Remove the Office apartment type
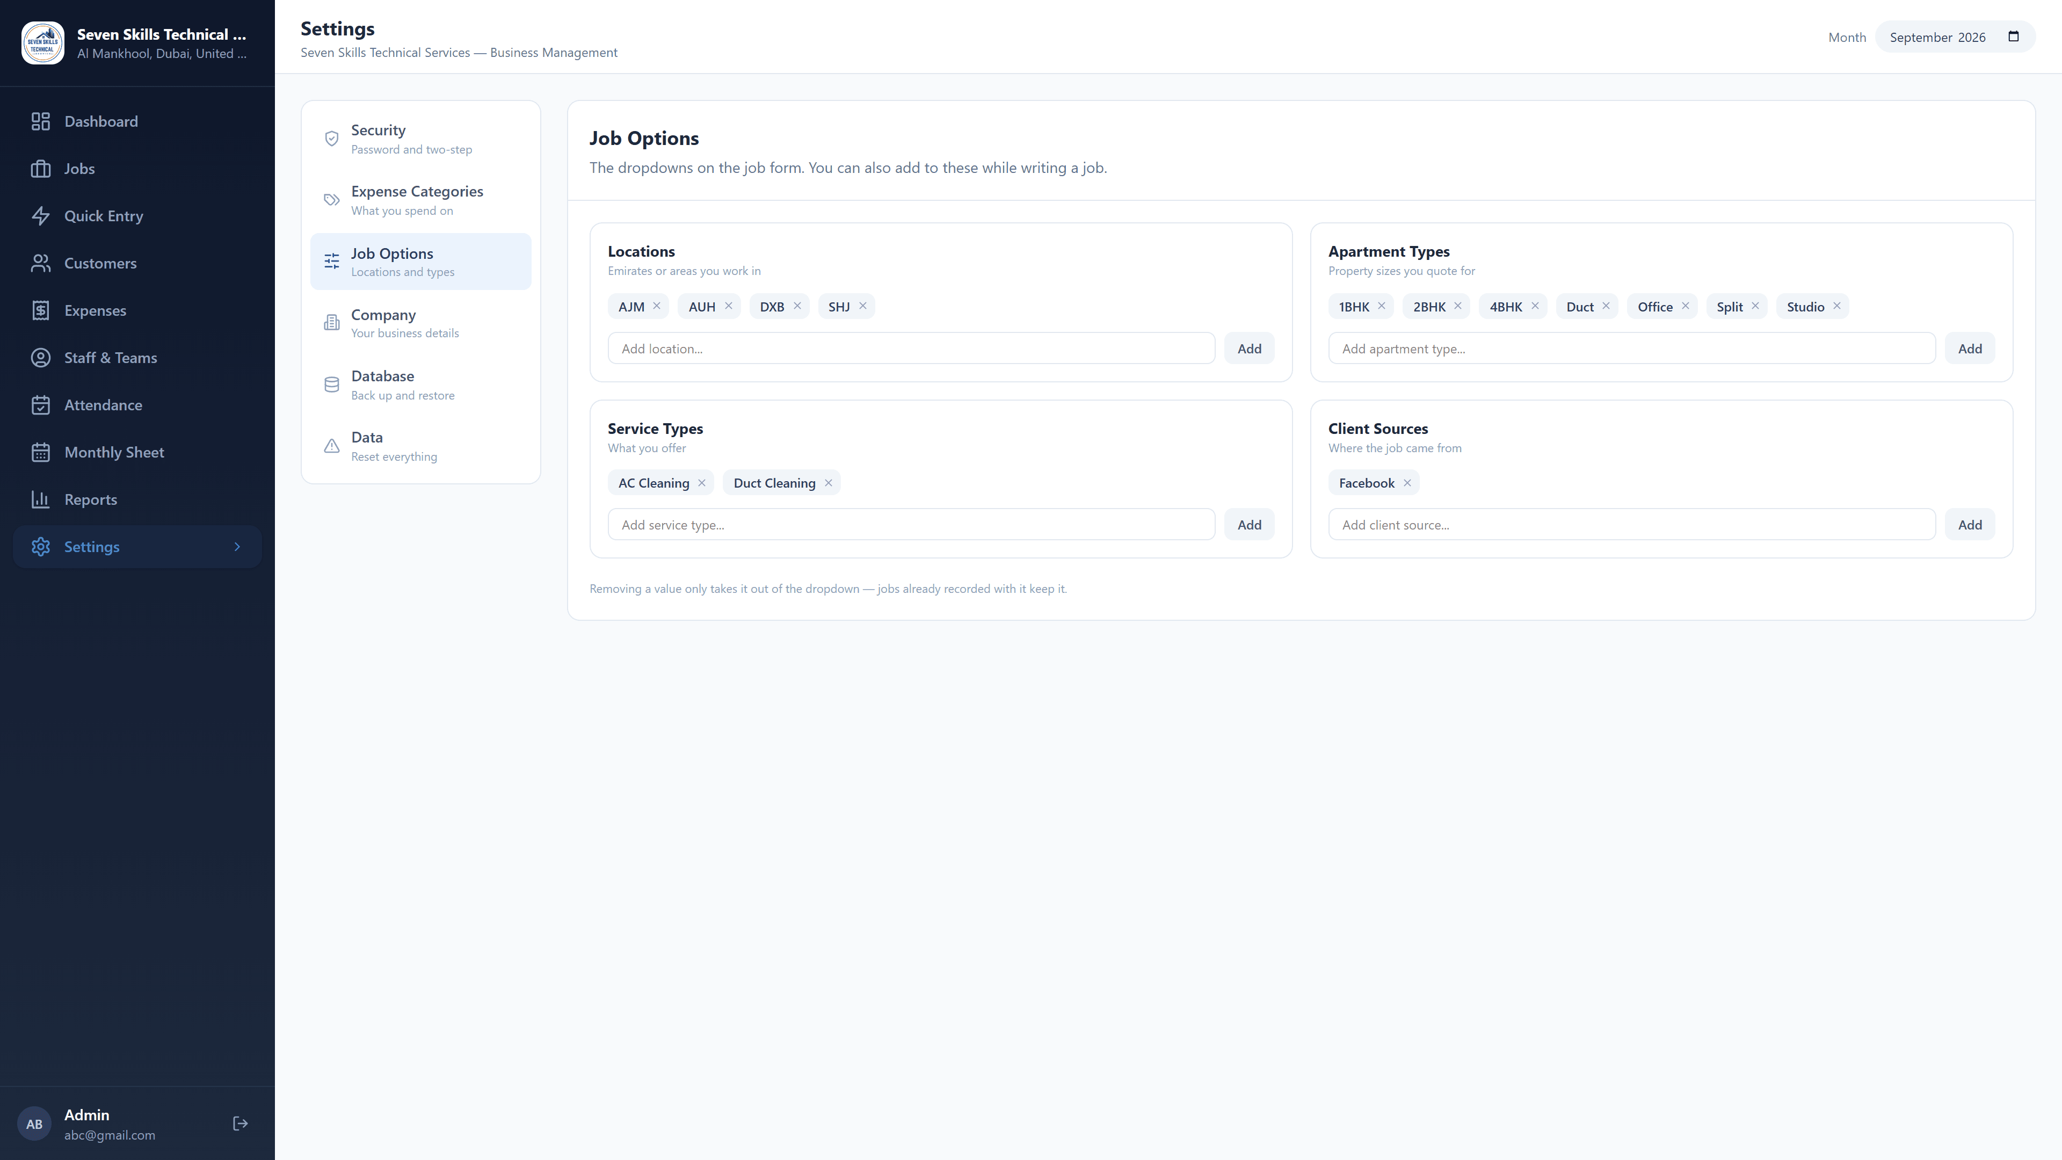The height and width of the screenshot is (1160, 2062). coord(1685,306)
